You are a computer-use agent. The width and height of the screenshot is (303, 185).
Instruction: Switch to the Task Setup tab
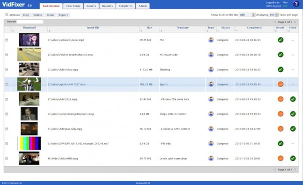pos(73,6)
